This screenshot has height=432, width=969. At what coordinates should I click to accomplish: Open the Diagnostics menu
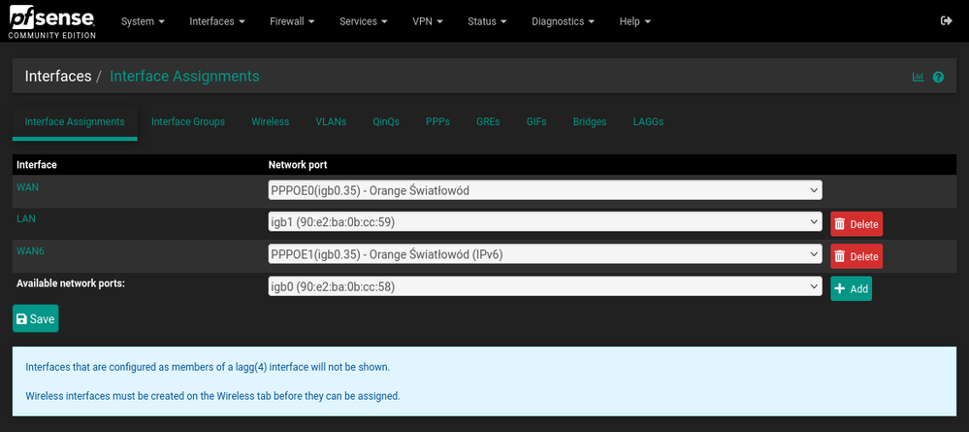click(x=564, y=20)
